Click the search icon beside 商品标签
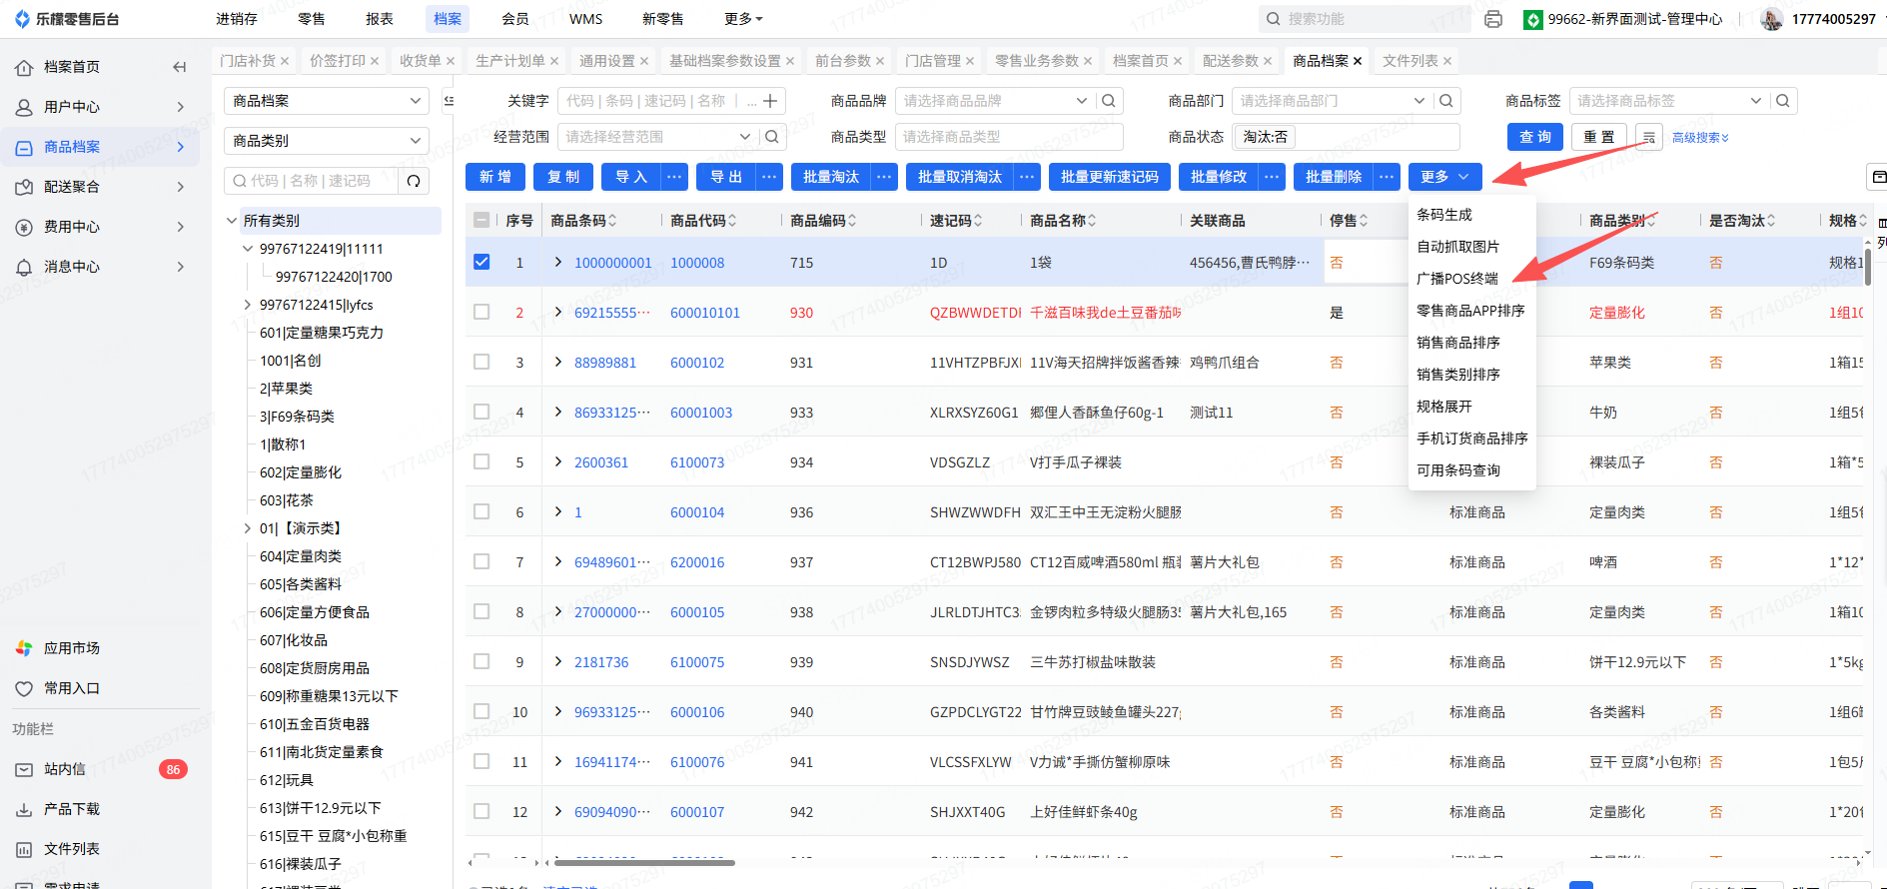Image resolution: width=1887 pixels, height=889 pixels. [1783, 101]
